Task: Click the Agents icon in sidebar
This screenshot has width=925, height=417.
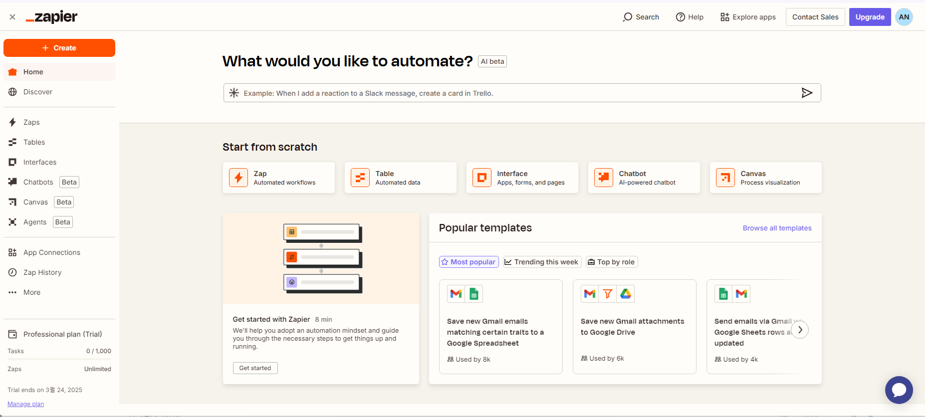Action: (x=12, y=222)
